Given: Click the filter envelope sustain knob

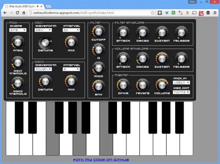Looking at the screenshot, I should click(x=162, y=33).
